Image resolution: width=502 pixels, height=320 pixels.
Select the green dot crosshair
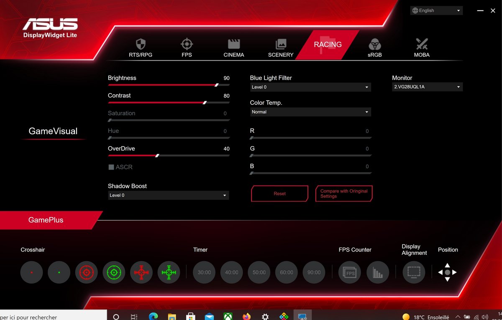[59, 272]
